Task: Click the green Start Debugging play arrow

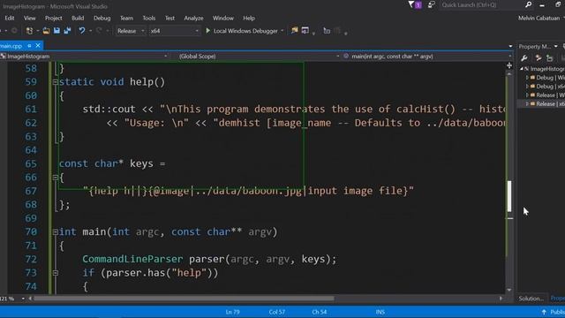Action: (208, 31)
